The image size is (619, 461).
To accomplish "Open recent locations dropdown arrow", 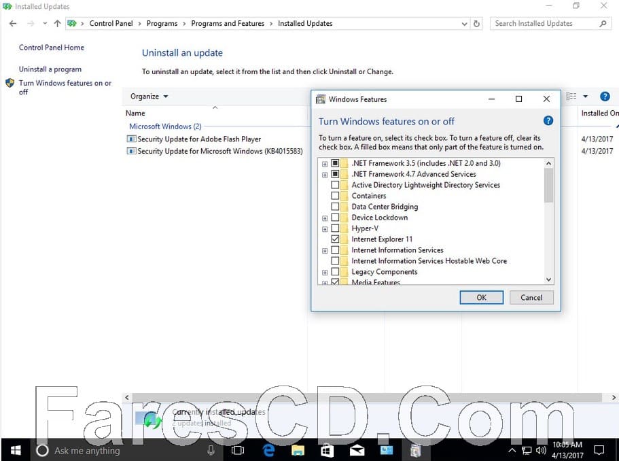I will pyautogui.click(x=45, y=23).
